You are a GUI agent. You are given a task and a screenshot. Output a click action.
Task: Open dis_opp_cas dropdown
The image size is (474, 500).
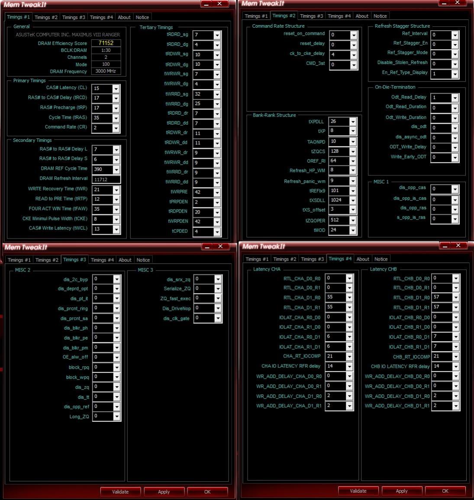[455, 189]
